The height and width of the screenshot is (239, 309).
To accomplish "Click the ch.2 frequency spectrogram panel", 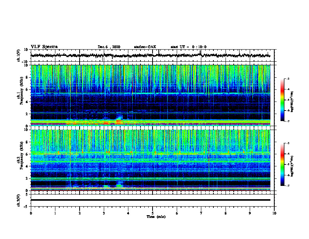I will click(x=151, y=160).
